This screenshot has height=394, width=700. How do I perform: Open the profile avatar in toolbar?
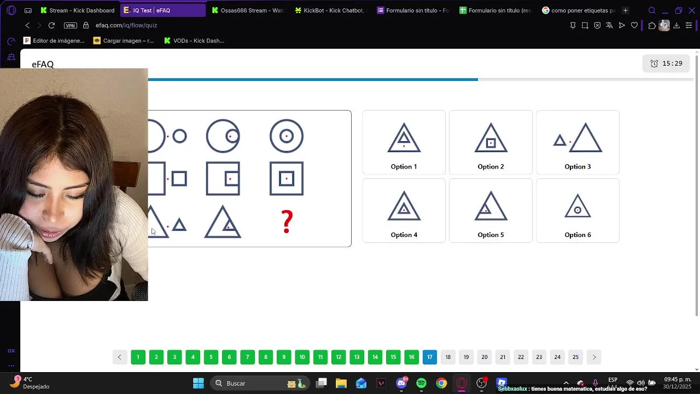pos(664,25)
